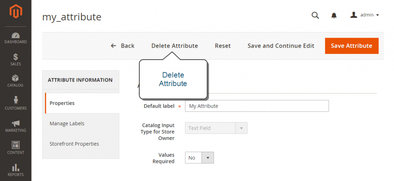The height and width of the screenshot is (181, 394).
Task: Click the search magnifier icon
Action: [x=315, y=16]
